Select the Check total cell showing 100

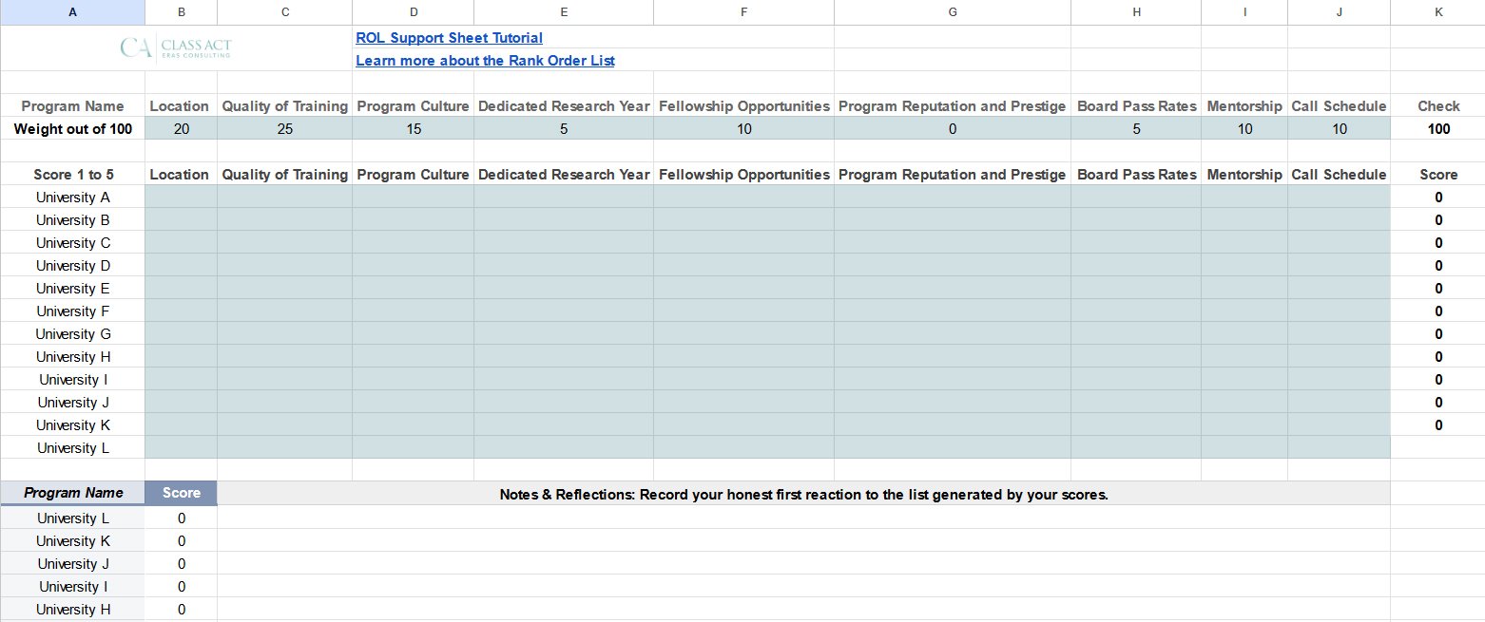pos(1438,128)
